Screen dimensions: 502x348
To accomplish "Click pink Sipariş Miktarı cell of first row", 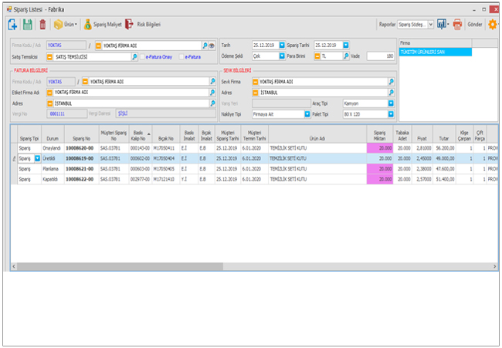I will coord(379,147).
